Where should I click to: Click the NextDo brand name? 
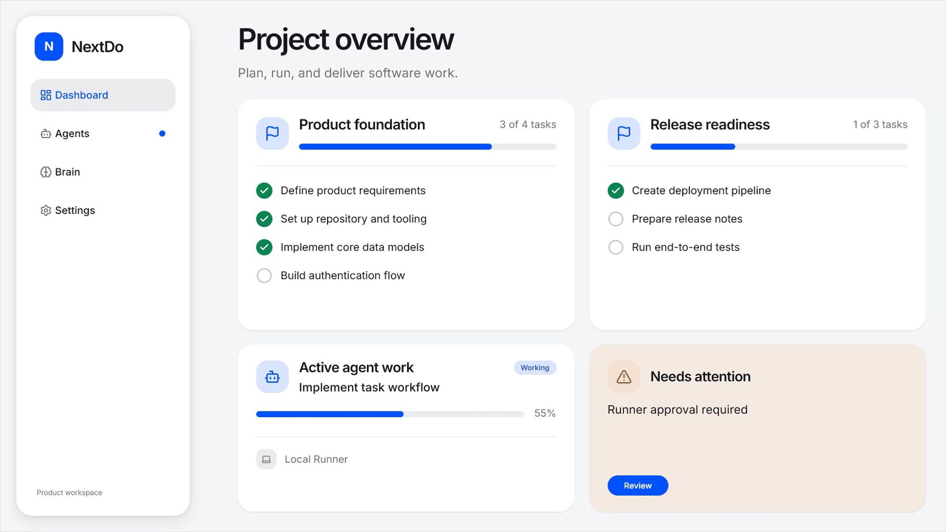coord(97,47)
